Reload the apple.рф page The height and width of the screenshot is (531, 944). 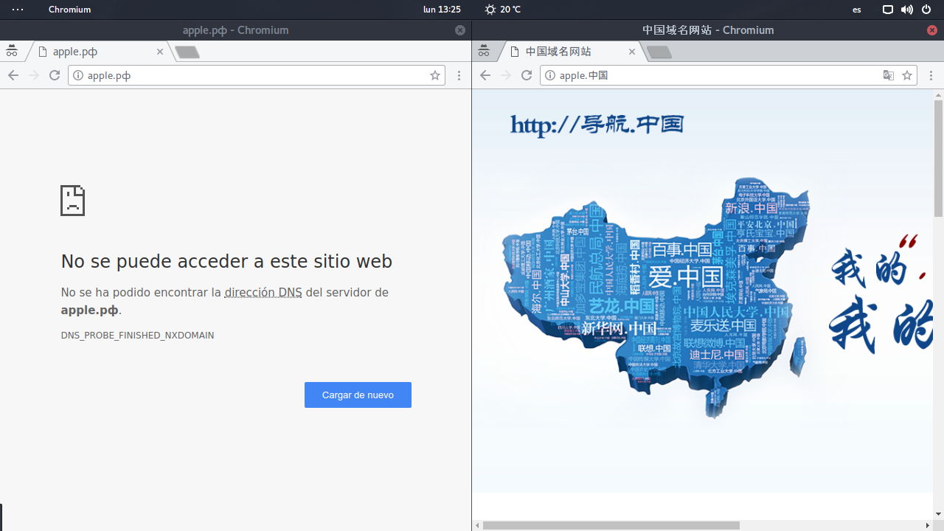click(55, 75)
